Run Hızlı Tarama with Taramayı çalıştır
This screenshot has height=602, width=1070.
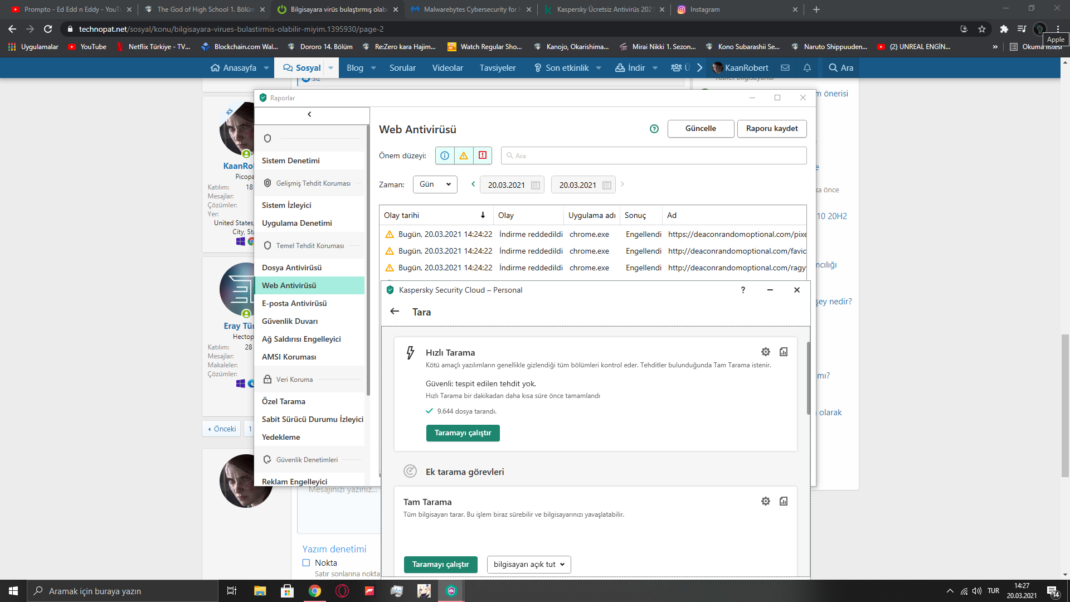[463, 433]
